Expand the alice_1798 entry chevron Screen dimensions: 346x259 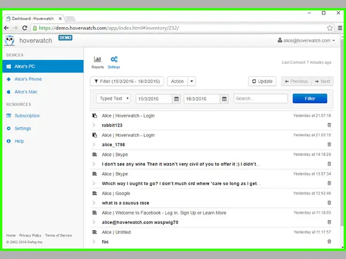pyautogui.click(x=94, y=144)
